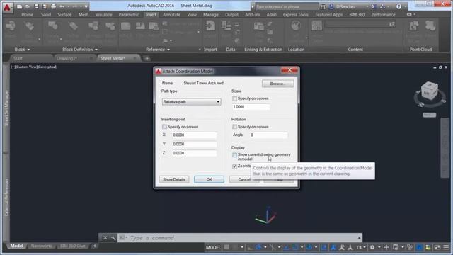
Task: Click the clean screen icon in status bar
Action: pos(437,247)
